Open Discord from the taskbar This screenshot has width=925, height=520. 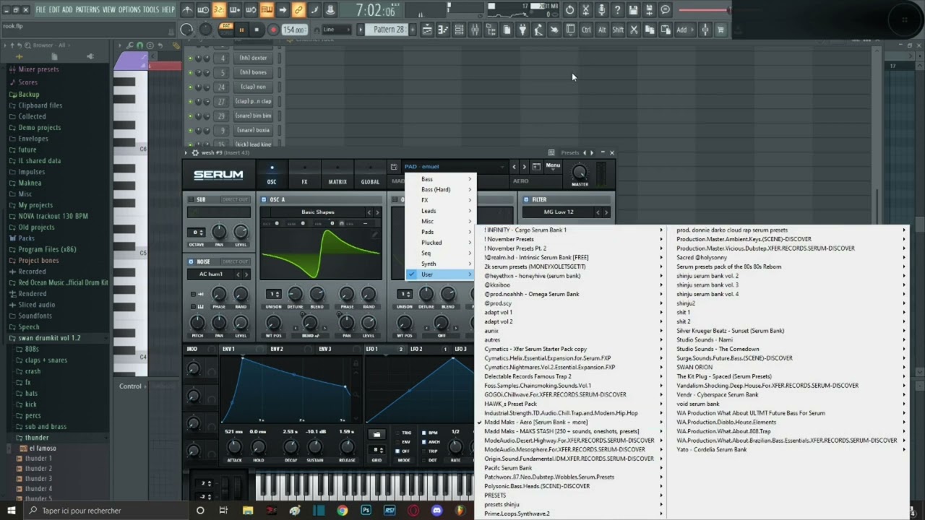[436, 510]
